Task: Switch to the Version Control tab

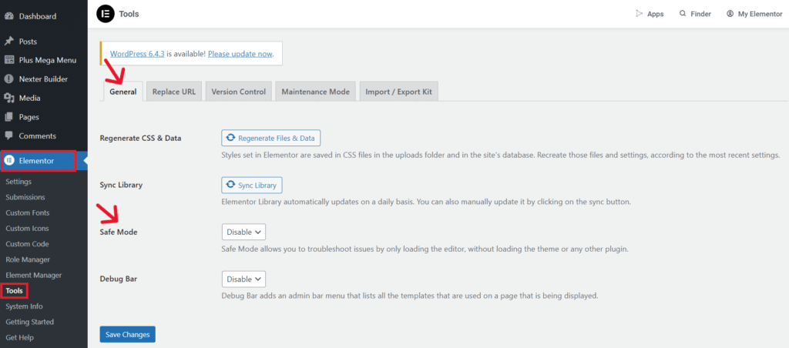Action: tap(238, 92)
